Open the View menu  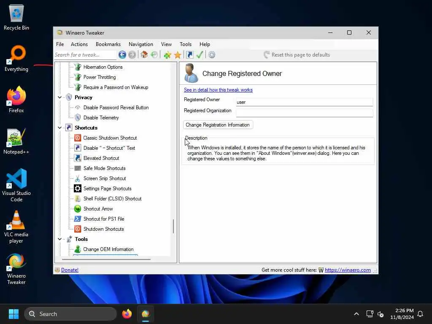coord(166,44)
